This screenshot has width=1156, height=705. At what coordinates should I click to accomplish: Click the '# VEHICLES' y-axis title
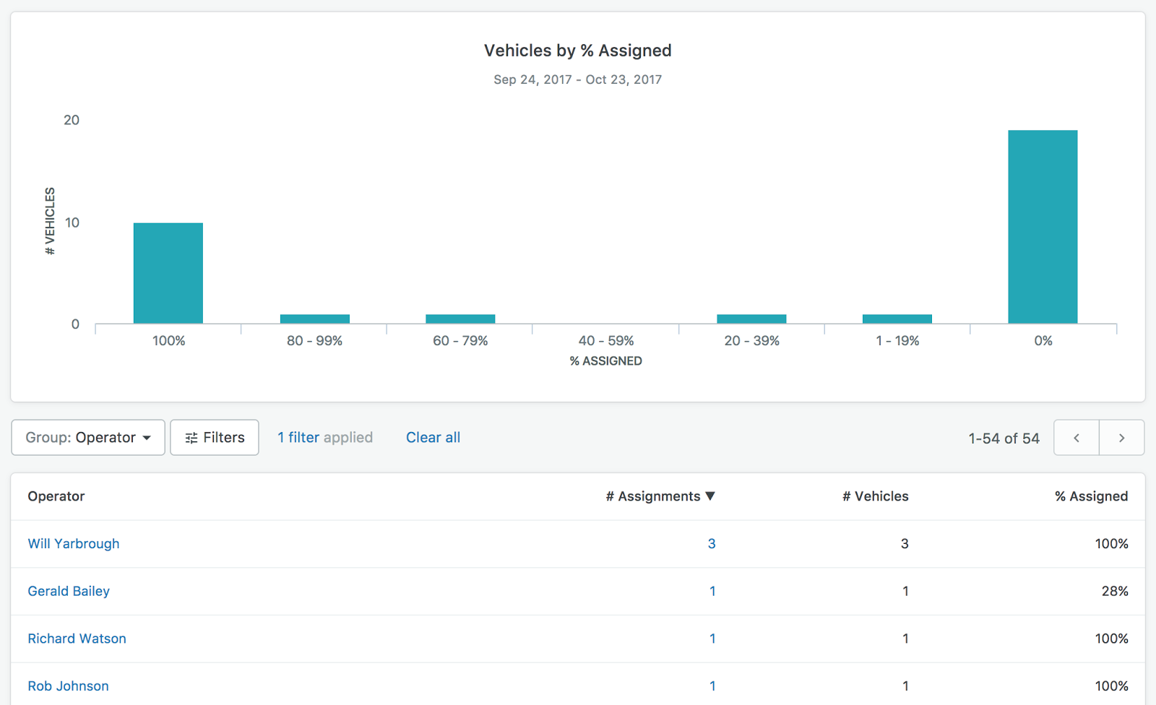50,221
